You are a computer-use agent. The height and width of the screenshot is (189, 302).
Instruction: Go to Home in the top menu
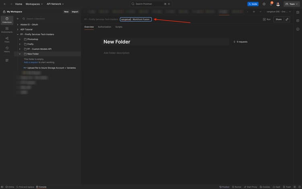[x=19, y=4]
